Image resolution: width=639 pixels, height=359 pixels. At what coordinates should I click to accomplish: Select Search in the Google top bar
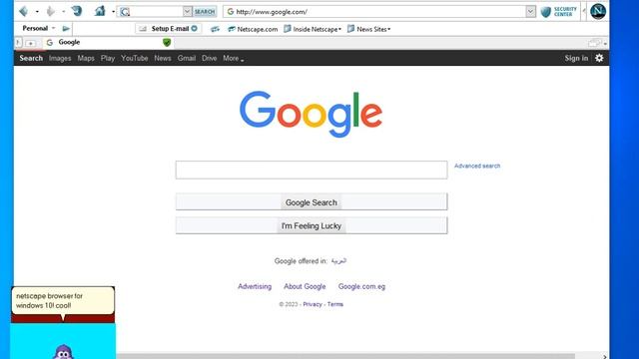click(x=31, y=58)
